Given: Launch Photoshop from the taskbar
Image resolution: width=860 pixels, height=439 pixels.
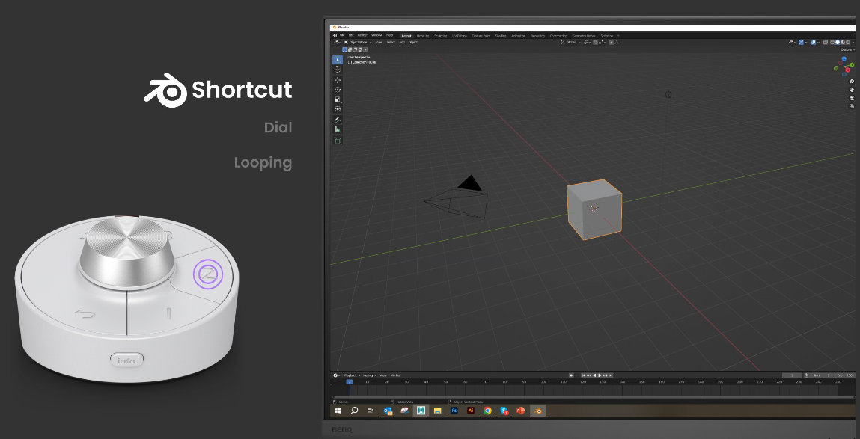Looking at the screenshot, I should (454, 411).
